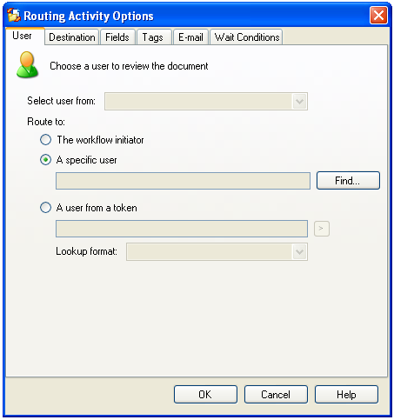Go to the Tags tab

click(153, 37)
